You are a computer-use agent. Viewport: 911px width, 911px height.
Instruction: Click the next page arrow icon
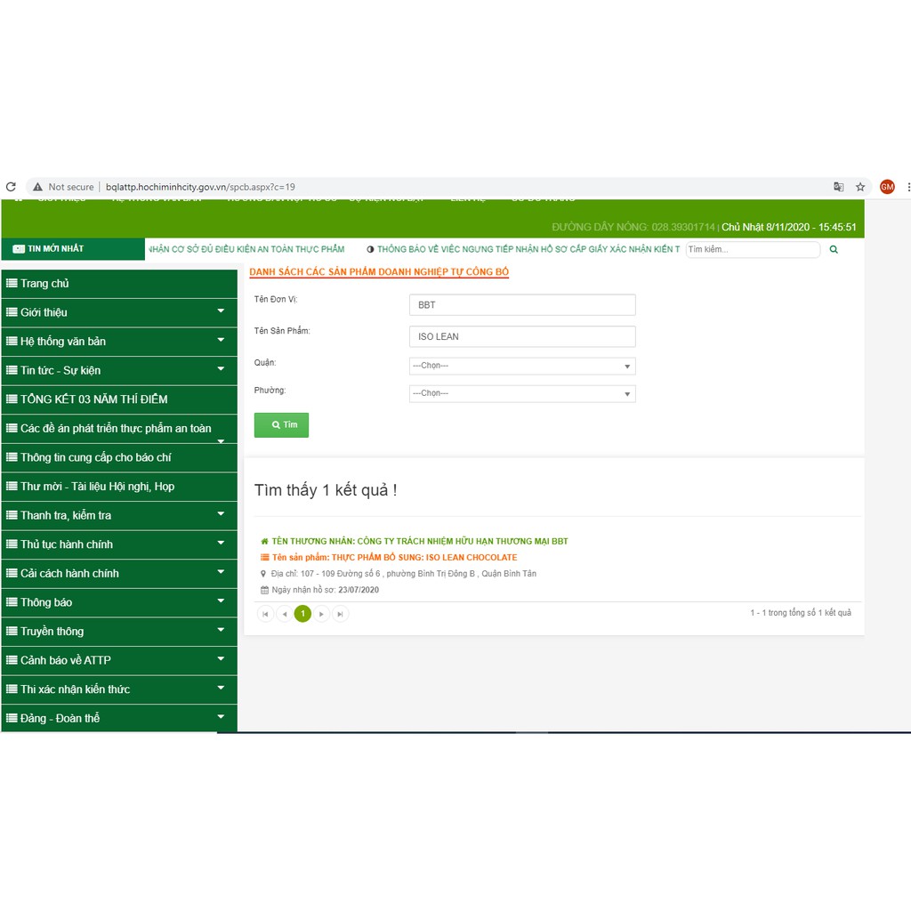click(321, 614)
